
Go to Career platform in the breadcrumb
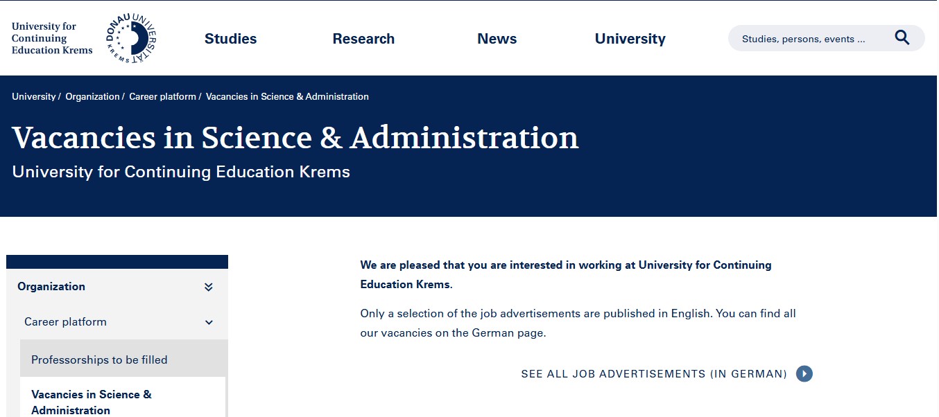162,96
